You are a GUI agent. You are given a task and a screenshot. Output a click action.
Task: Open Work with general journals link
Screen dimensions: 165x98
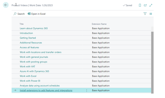pyautogui.click(x=34, y=57)
